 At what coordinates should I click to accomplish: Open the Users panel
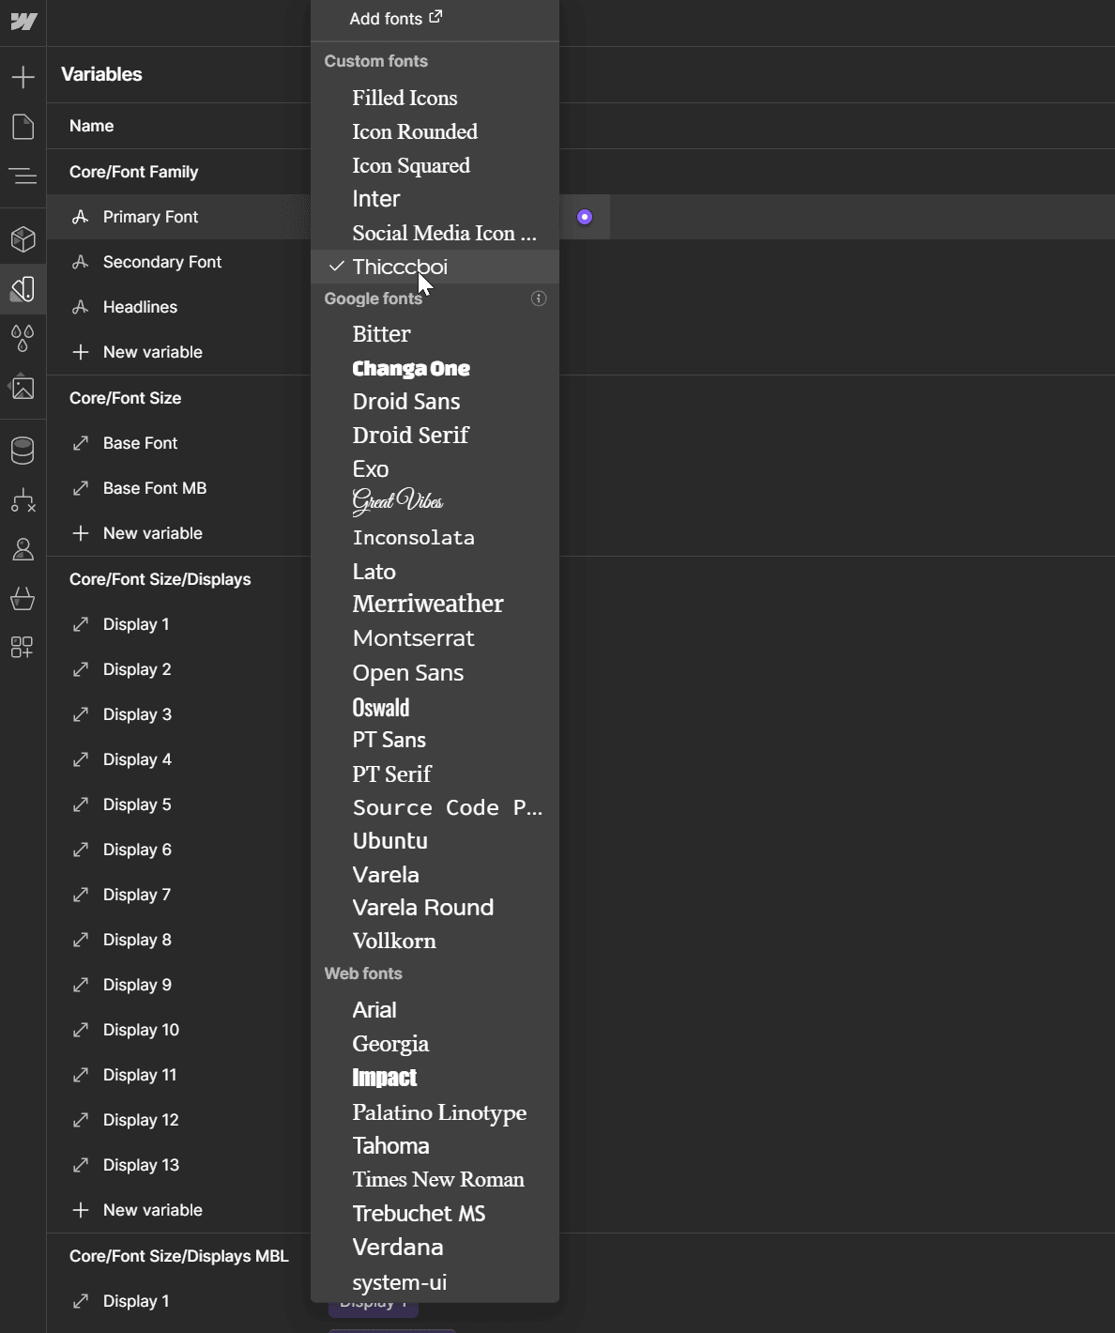(23, 550)
